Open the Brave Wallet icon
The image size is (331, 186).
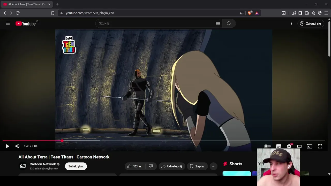coord(307,13)
